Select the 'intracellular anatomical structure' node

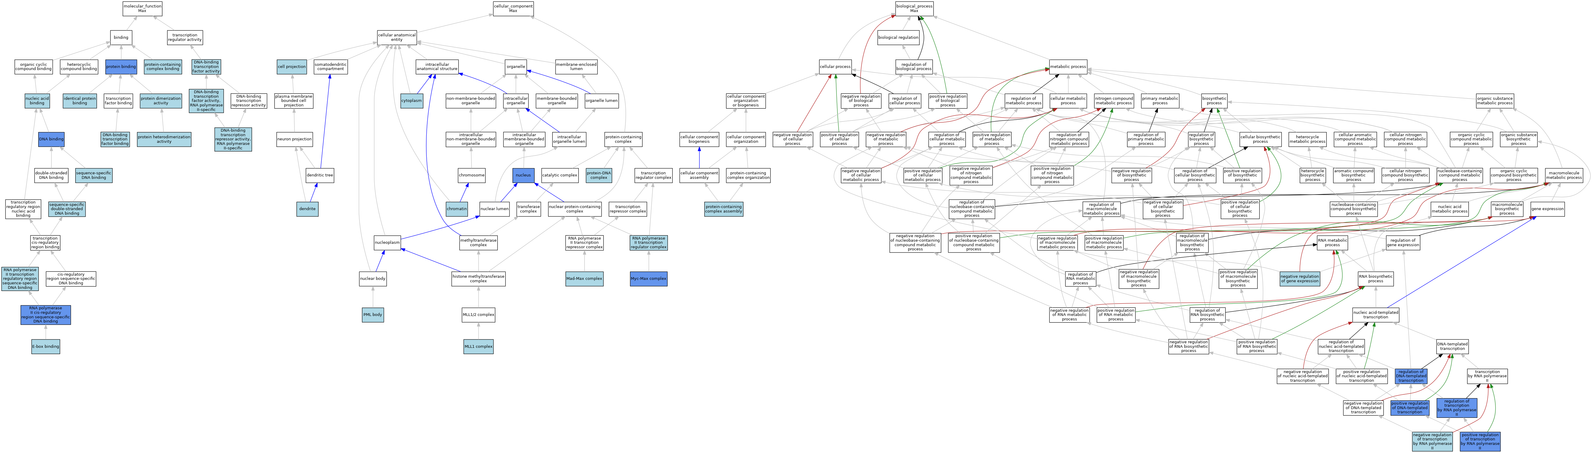pyautogui.click(x=437, y=67)
